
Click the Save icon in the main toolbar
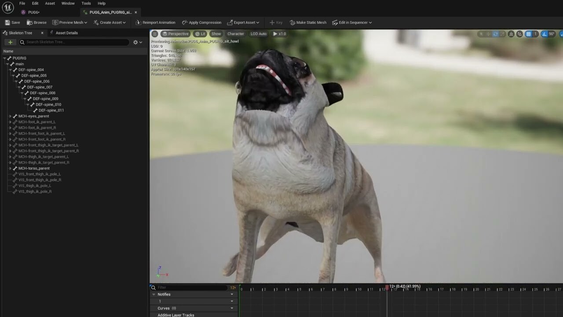point(9,22)
